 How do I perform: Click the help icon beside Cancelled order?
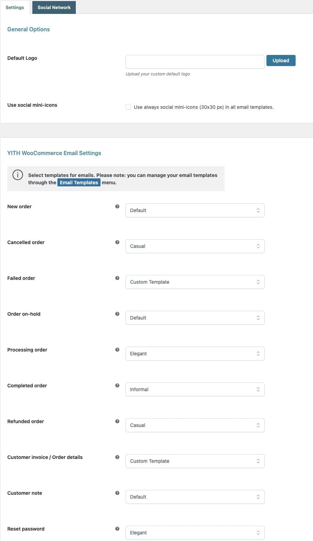(x=117, y=242)
